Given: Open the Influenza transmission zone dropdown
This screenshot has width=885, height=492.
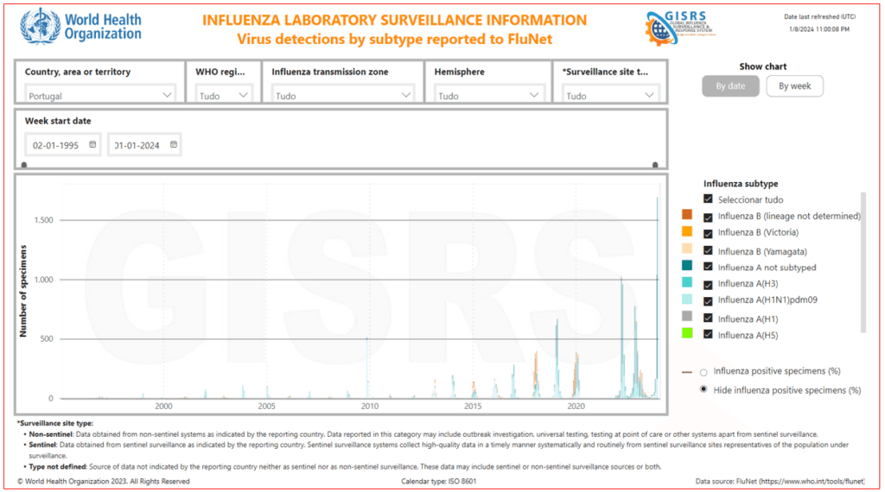Looking at the screenshot, I should click(x=406, y=96).
